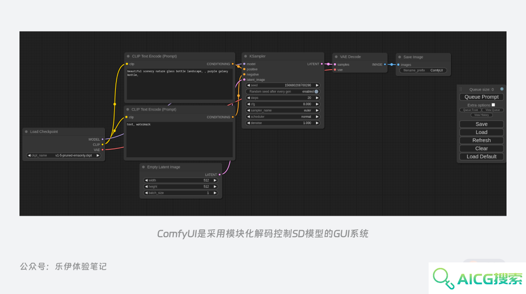526x294 pixels.
Task: Click the Empty Latent Image LATENT output socket
Action: [x=220, y=175]
